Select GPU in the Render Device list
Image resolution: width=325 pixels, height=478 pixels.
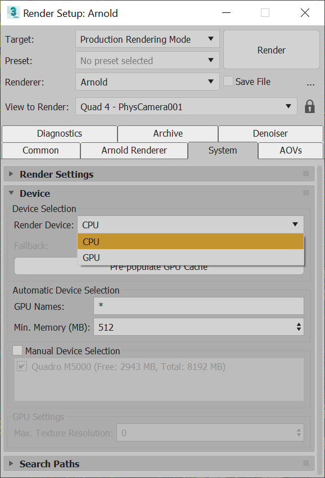pyautogui.click(x=191, y=258)
